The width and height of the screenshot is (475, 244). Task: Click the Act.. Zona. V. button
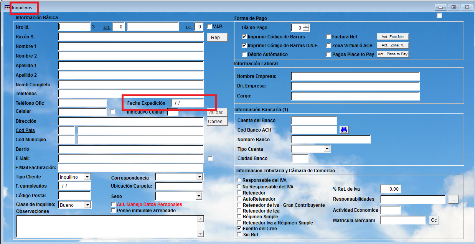point(393,45)
